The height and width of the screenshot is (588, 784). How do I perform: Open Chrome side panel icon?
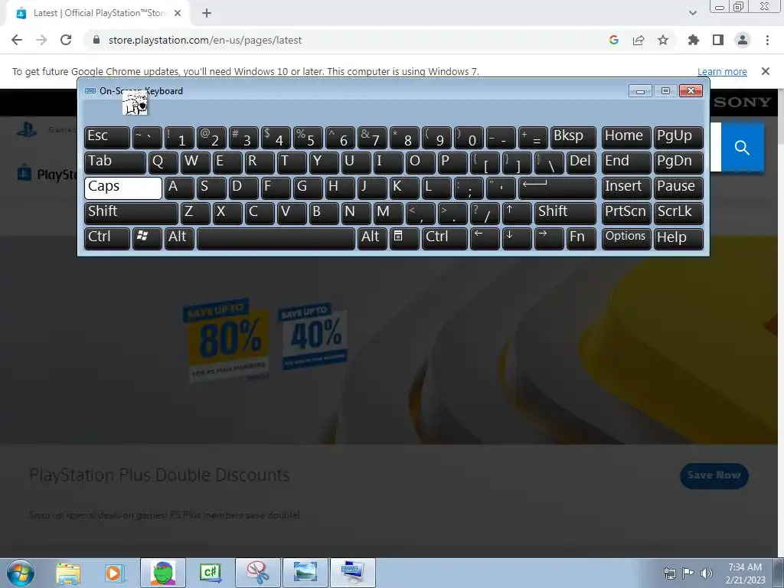(x=718, y=40)
